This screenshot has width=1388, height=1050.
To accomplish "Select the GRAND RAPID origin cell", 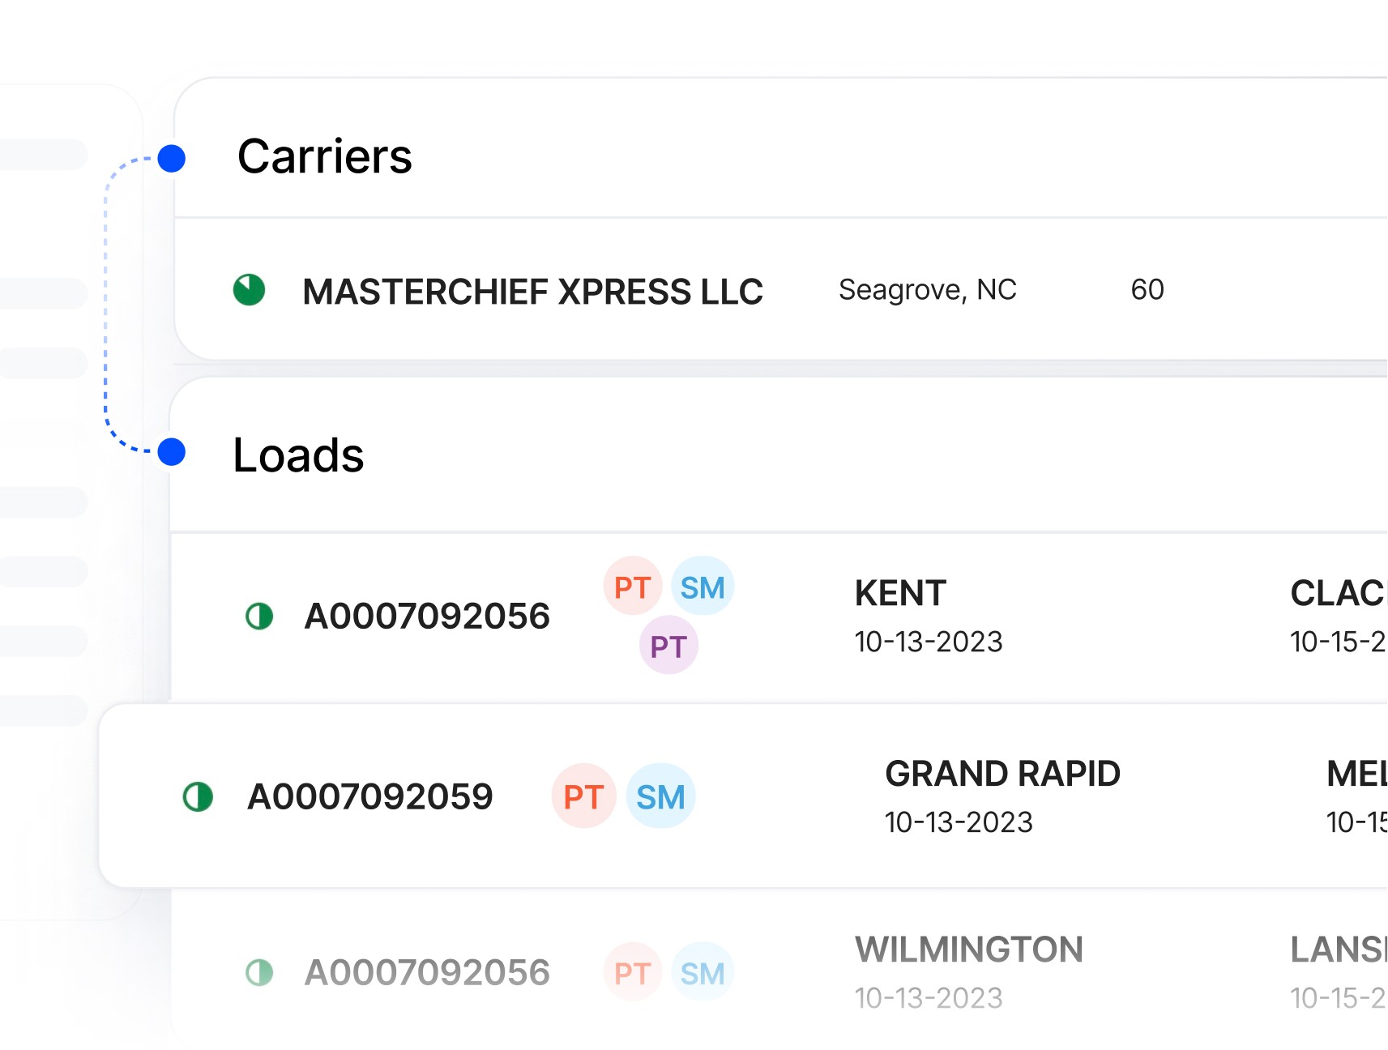I will [1002, 796].
